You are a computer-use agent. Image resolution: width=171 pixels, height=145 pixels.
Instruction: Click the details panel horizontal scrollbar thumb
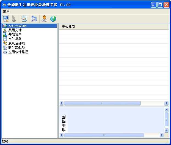point(104,135)
